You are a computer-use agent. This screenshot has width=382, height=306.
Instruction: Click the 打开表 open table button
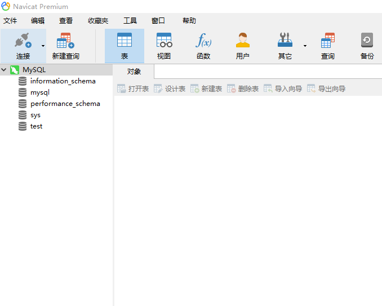coord(133,89)
